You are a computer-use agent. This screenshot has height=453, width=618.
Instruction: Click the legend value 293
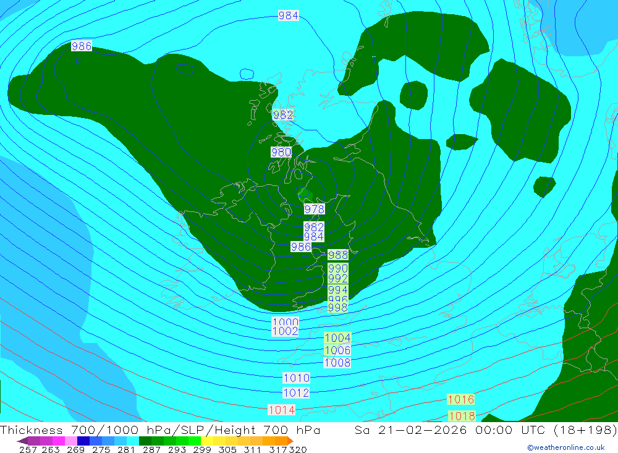tap(177, 449)
